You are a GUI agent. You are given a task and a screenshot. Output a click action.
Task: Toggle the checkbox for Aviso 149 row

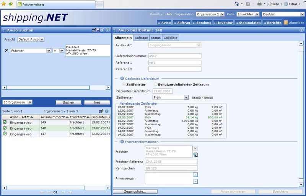(x=5, y=122)
